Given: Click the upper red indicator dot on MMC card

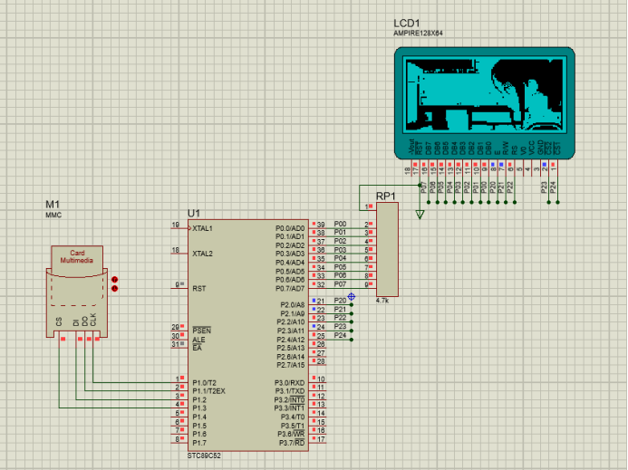Looking at the screenshot, I should pos(114,280).
